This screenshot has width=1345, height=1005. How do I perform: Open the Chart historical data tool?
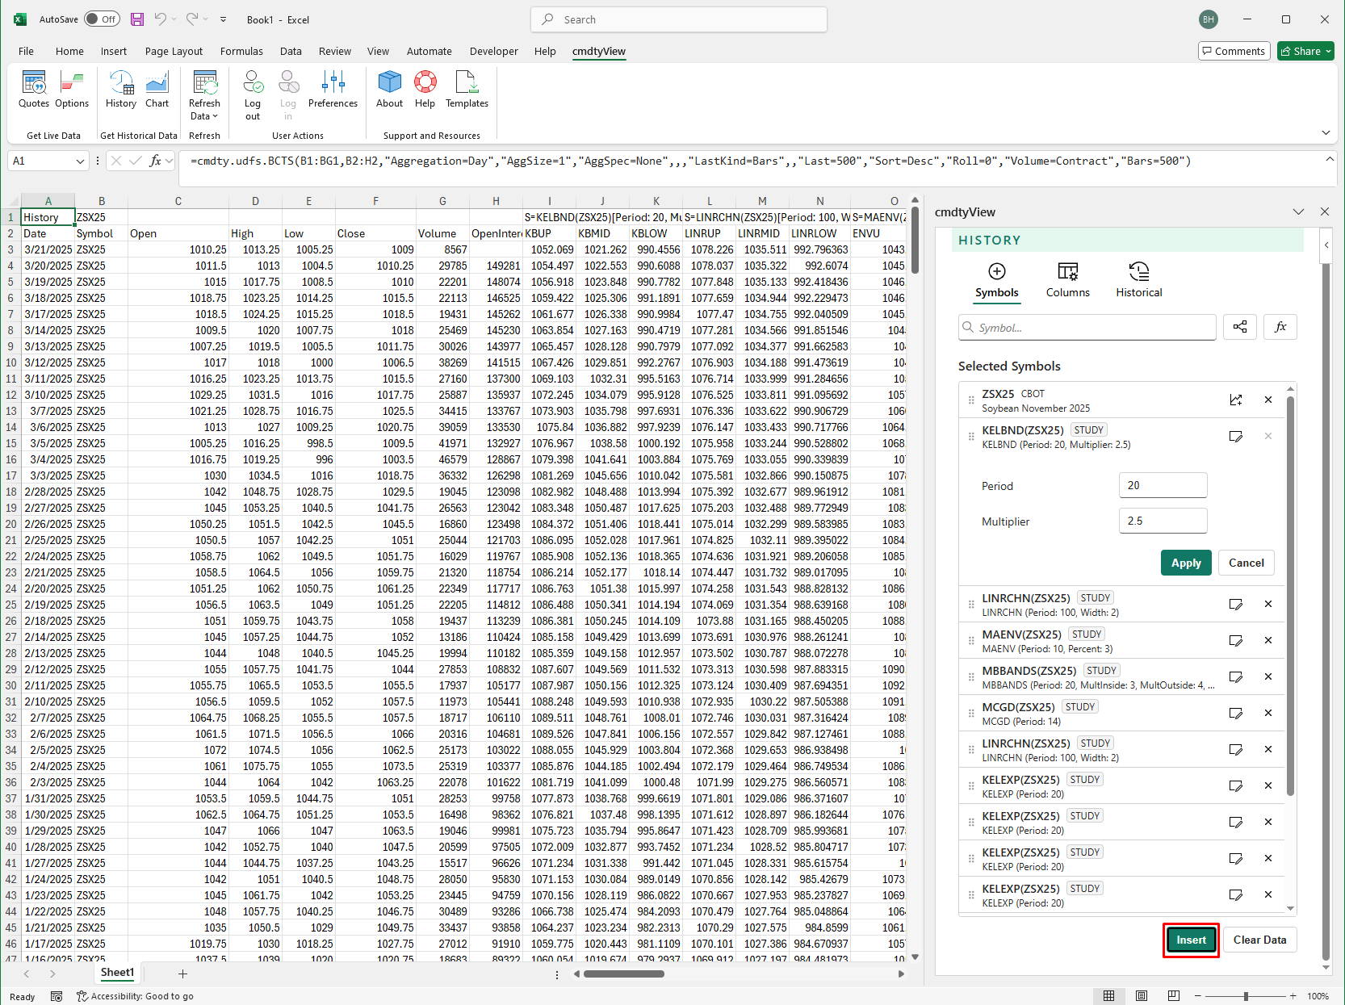[157, 89]
